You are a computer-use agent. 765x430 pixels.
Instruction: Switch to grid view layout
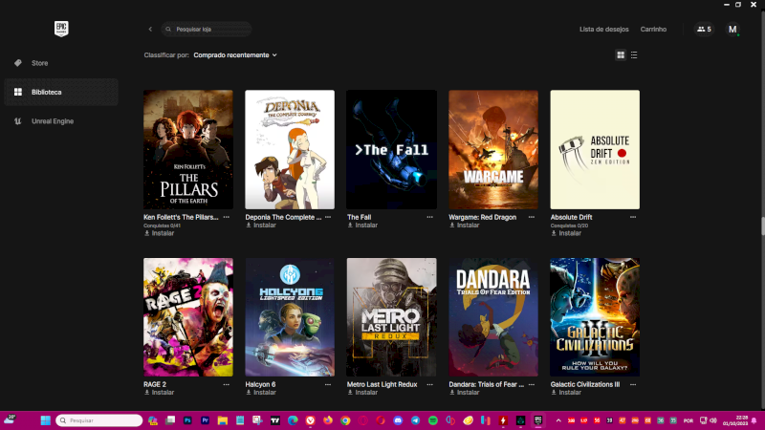(621, 55)
